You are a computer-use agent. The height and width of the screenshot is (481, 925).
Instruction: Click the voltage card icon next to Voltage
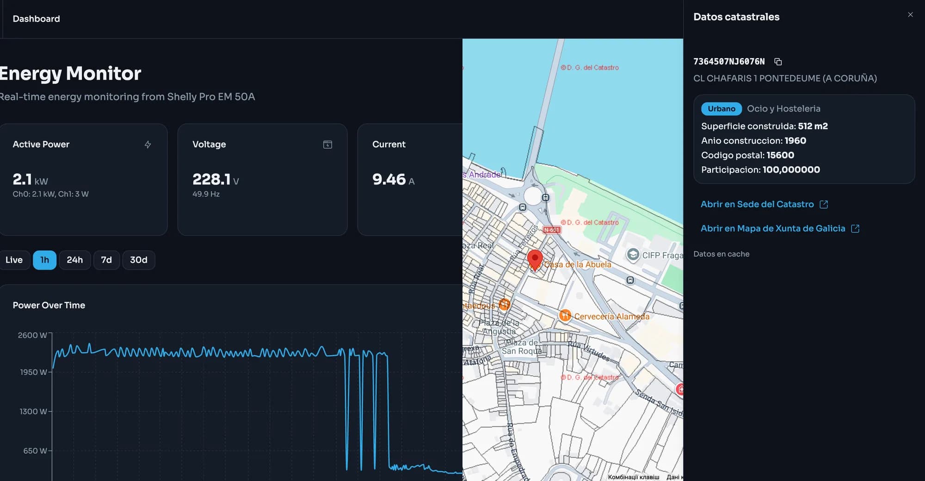(327, 144)
